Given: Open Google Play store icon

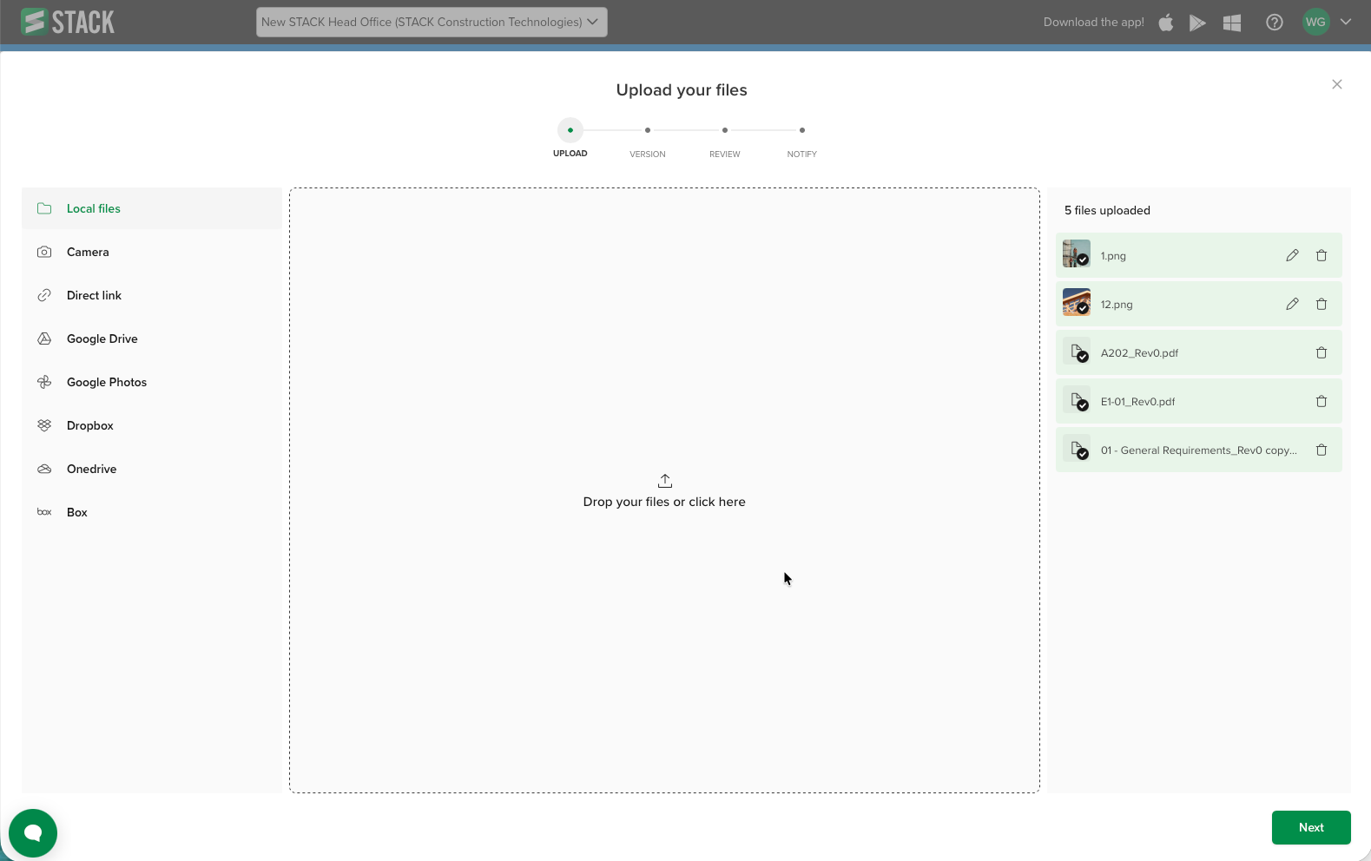Looking at the screenshot, I should 1197,23.
